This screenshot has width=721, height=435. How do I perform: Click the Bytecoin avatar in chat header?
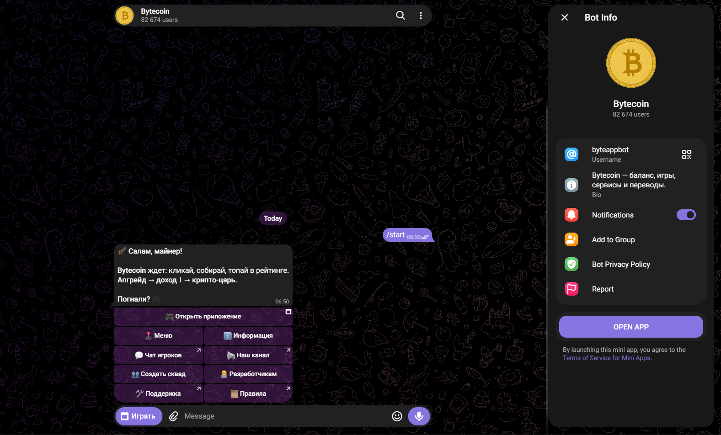[x=125, y=16]
